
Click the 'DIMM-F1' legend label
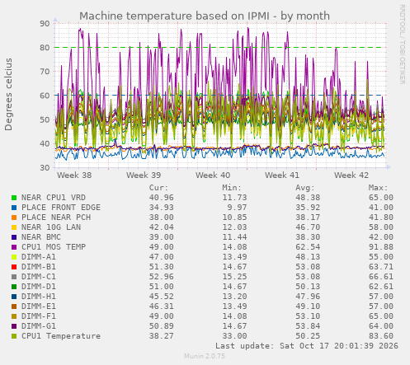pos(39,316)
